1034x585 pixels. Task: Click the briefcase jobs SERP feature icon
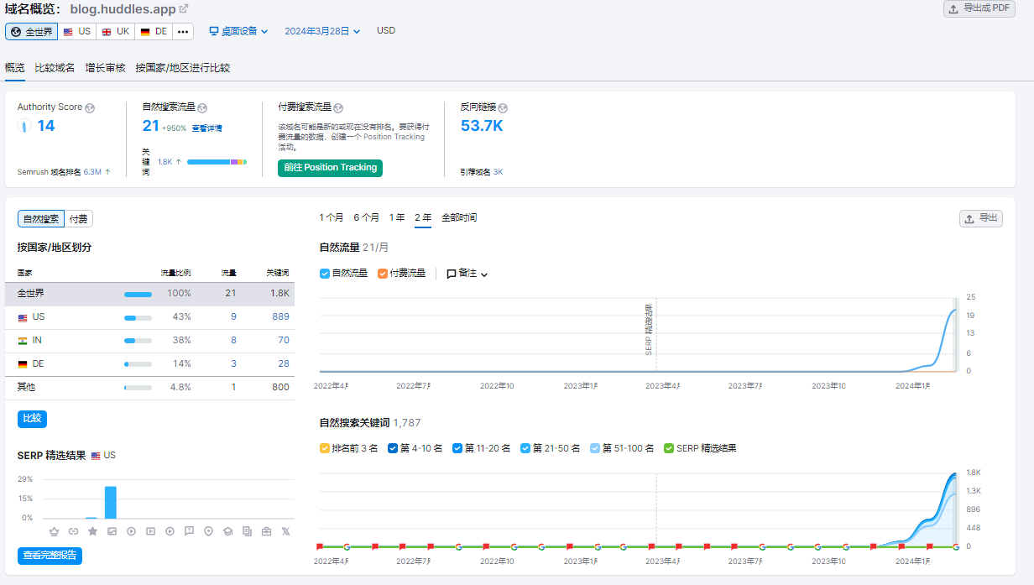[266, 531]
